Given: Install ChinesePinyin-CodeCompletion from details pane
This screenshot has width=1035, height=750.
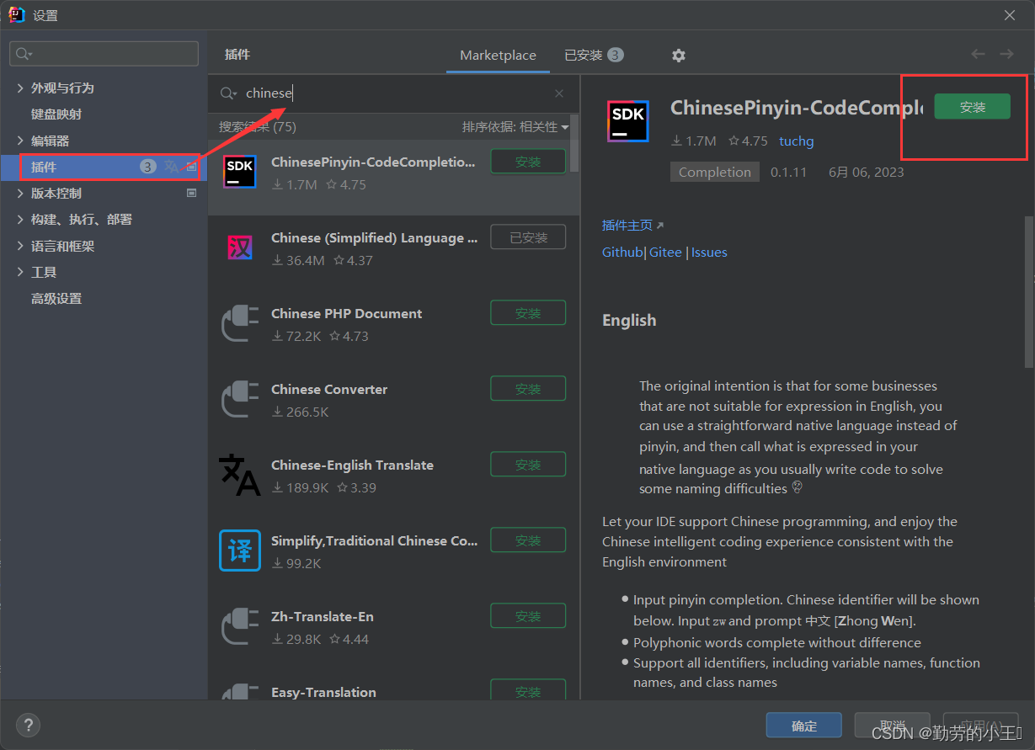Looking at the screenshot, I should coord(972,107).
